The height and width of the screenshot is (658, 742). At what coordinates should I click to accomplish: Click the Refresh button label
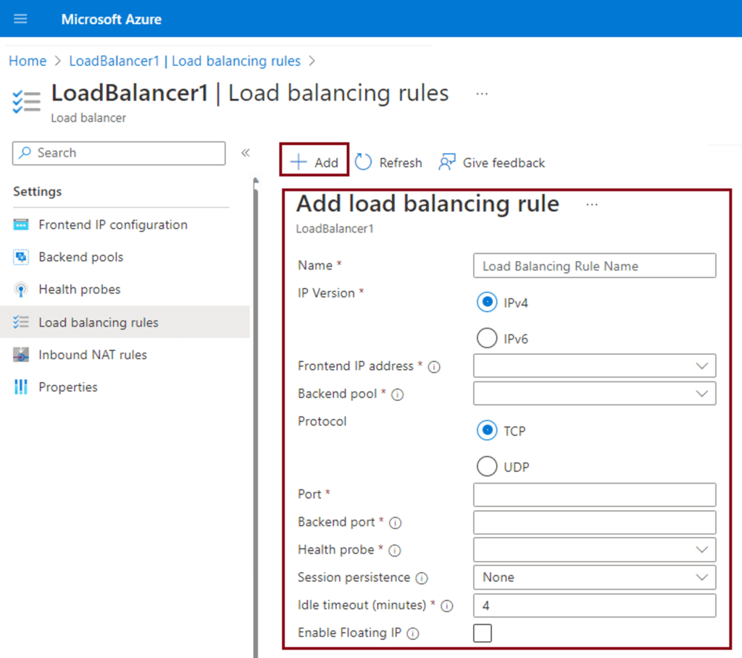pyautogui.click(x=400, y=163)
